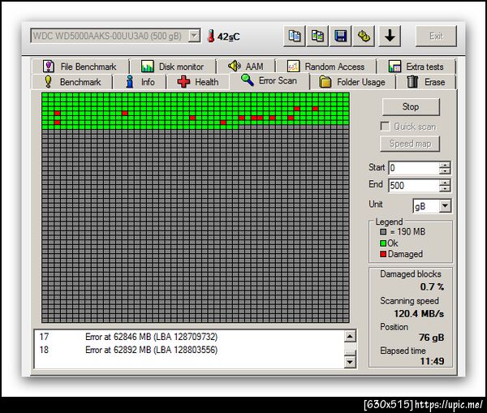Click the copy text to clipboard icon
The width and height of the screenshot is (487, 413).
[294, 36]
